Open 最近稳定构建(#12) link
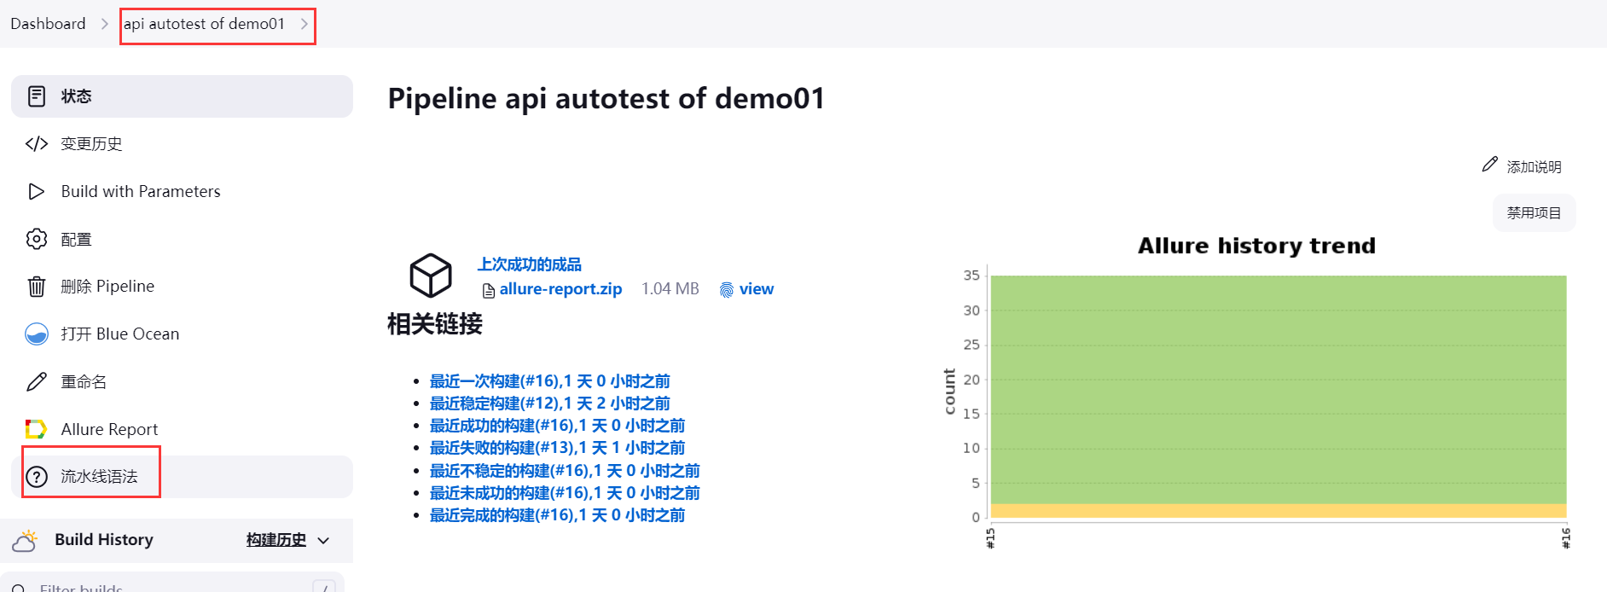This screenshot has width=1607, height=592. click(x=550, y=403)
